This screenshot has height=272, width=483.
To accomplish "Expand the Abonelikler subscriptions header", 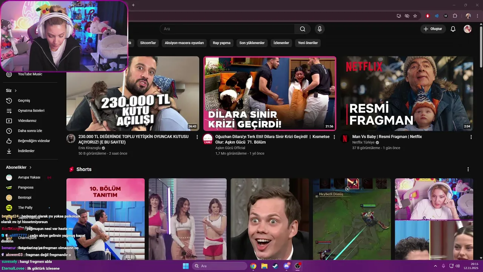I will pos(19,167).
